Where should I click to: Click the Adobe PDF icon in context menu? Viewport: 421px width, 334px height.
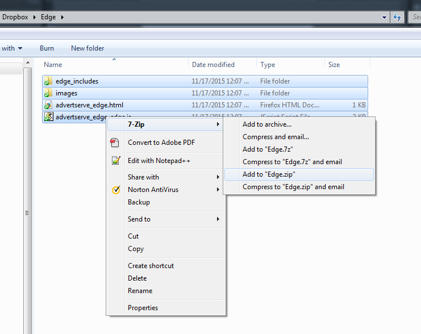115,143
